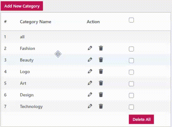Click the Add New Category button
The image size is (172, 127).
tap(22, 6)
